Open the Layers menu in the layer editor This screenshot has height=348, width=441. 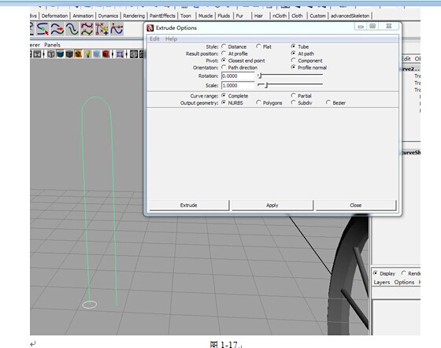point(382,282)
